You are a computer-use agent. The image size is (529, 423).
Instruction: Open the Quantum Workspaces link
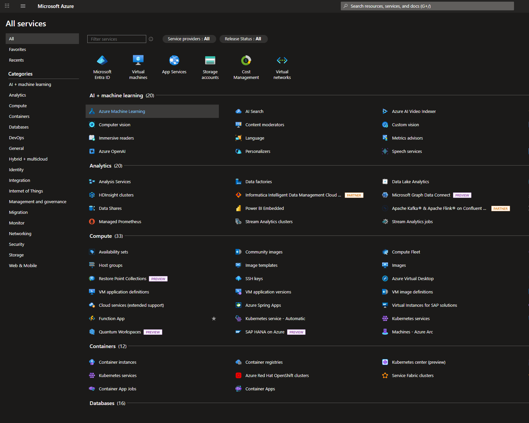120,332
